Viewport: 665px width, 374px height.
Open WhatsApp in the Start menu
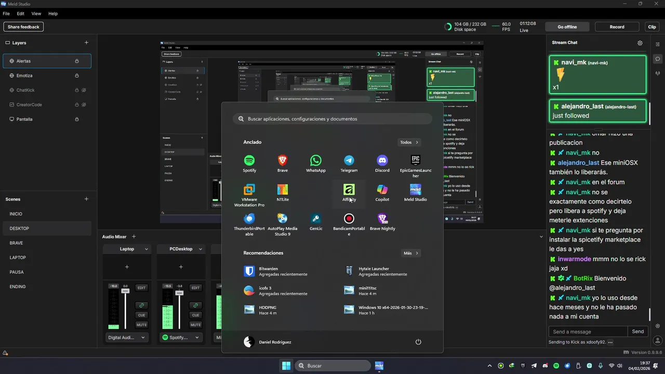coord(316,164)
